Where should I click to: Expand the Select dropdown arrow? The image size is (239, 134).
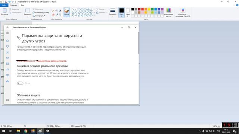click(28, 16)
